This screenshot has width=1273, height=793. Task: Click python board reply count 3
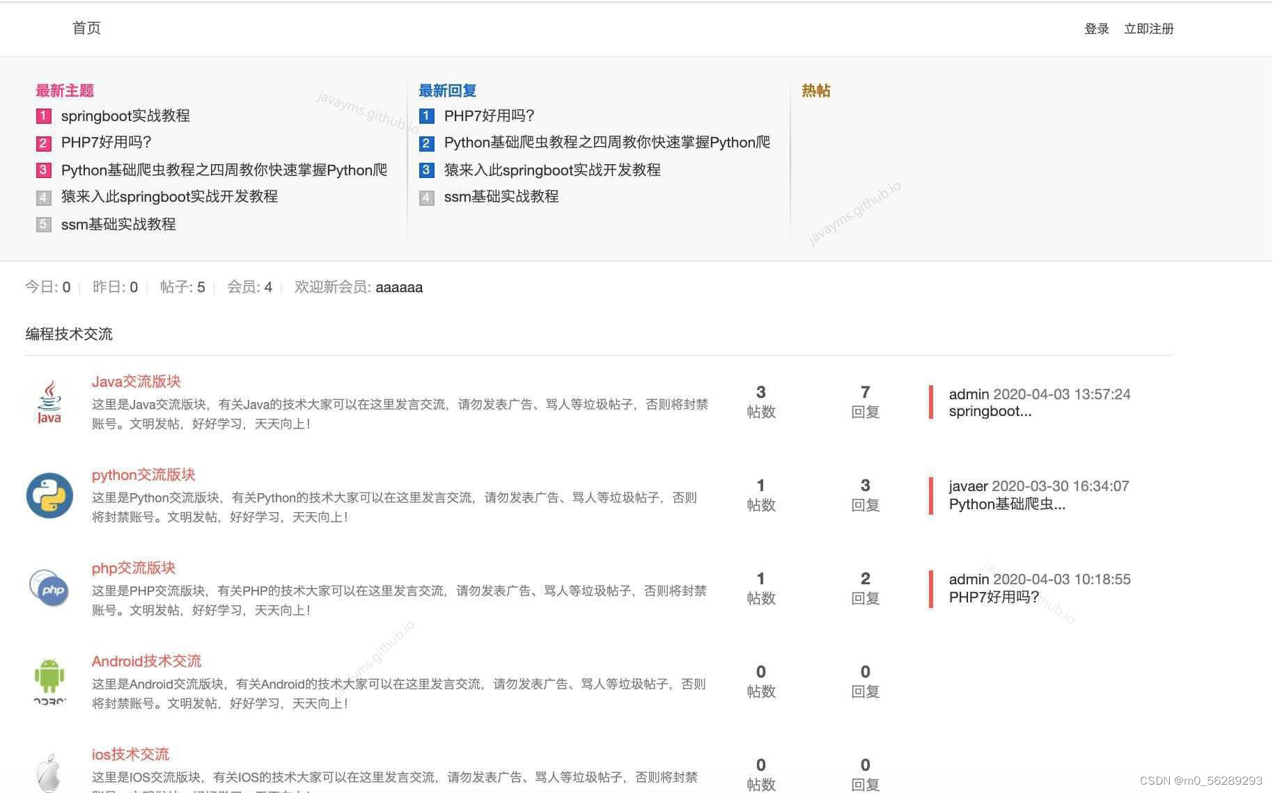[x=865, y=486]
